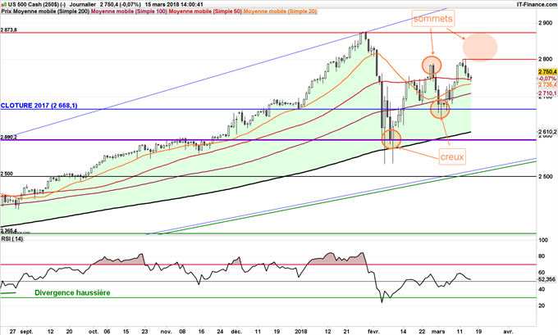Click the févr. label on date axis
The height and width of the screenshot is (335, 558).
click(374, 332)
